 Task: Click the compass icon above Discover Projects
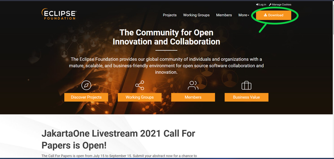86,85
